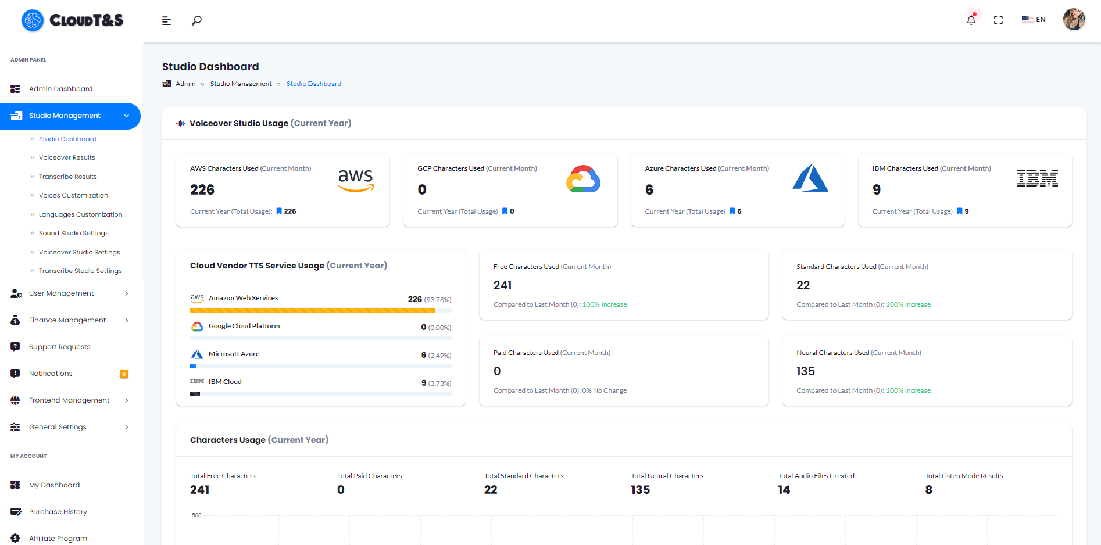Toggle fullscreen mode icon

pyautogui.click(x=998, y=20)
